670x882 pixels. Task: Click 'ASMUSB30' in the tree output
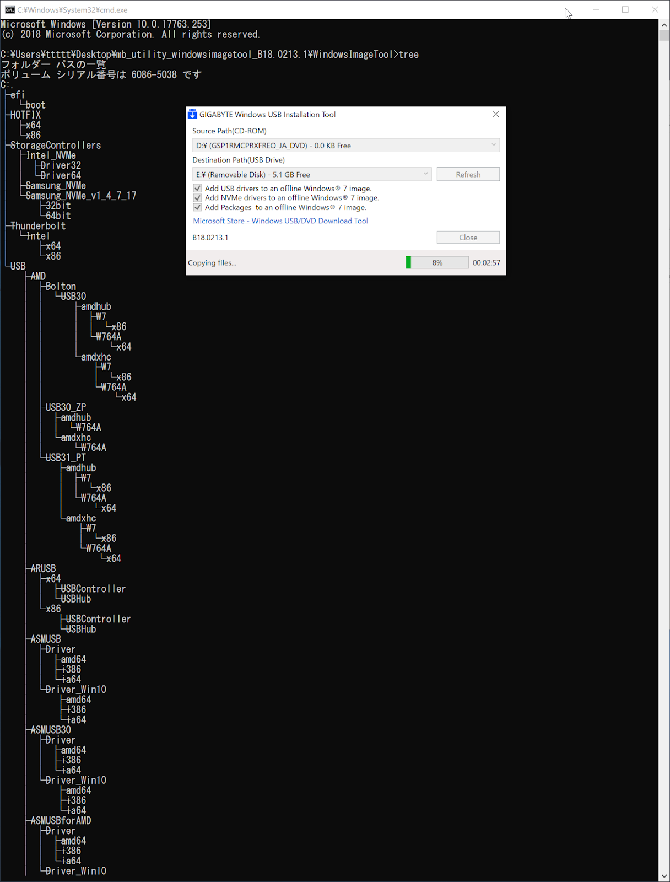51,730
